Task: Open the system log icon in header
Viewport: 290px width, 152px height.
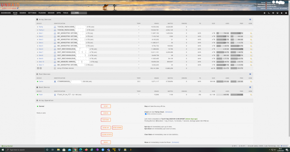Action: [x=282, y=13]
